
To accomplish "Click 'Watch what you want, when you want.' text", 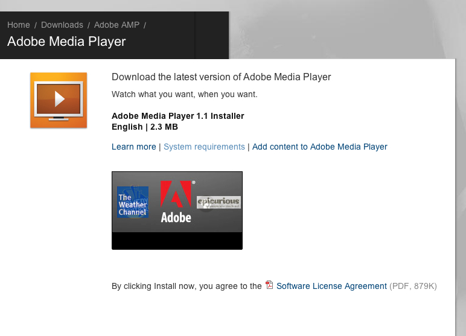I will (185, 95).
